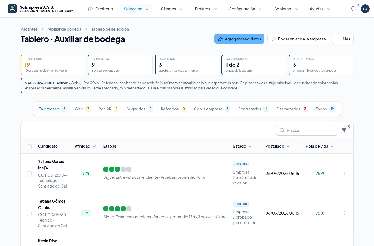Expand the Clientes menu
The width and height of the screenshot is (374, 246).
(x=172, y=9)
